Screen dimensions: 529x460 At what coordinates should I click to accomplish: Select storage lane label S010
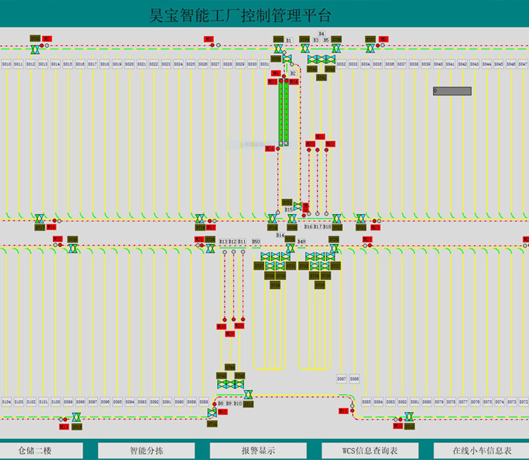(x=6, y=64)
